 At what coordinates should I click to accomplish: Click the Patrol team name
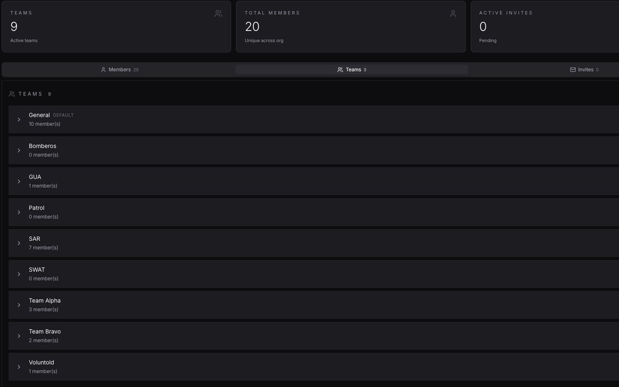click(37, 208)
